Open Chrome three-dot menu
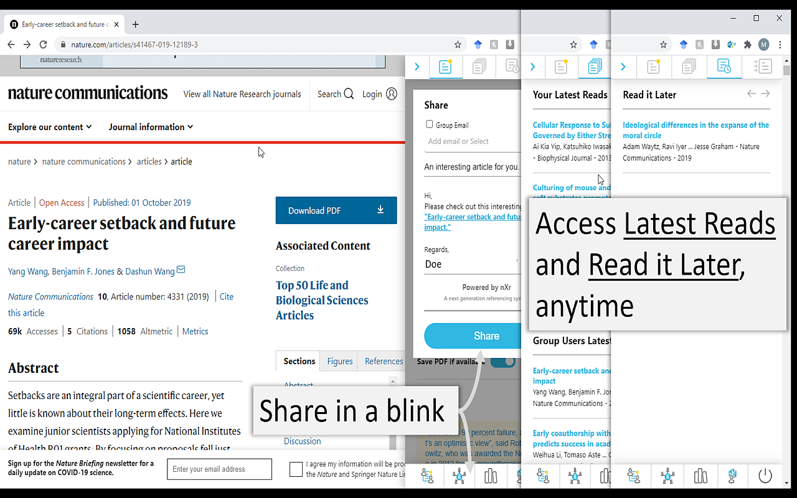The width and height of the screenshot is (797, 498). [780, 45]
